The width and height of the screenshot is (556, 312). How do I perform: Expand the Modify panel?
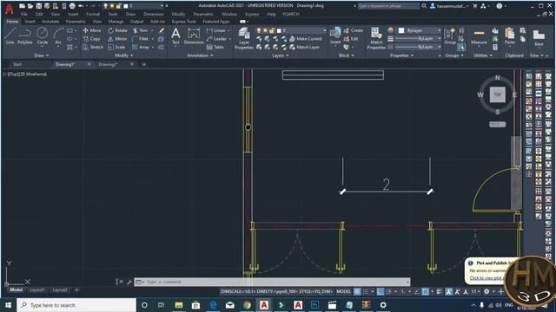[x=123, y=55]
